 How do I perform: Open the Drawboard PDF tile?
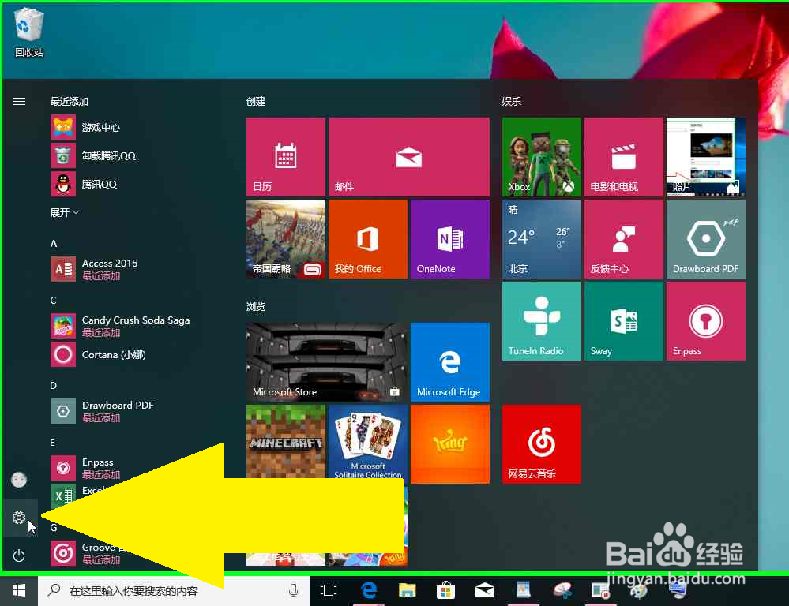point(705,239)
